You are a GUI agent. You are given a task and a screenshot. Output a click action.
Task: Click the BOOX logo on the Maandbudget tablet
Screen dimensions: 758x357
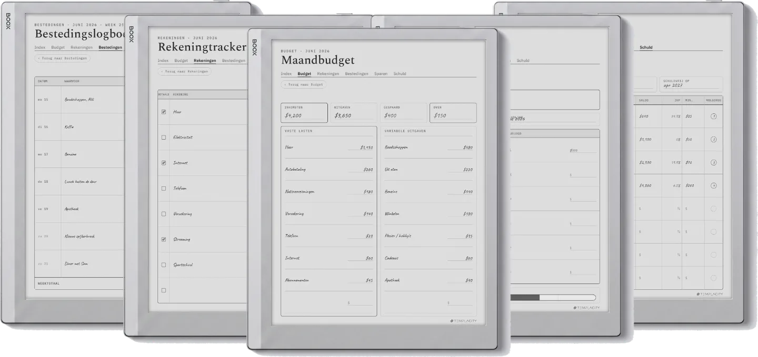click(254, 47)
